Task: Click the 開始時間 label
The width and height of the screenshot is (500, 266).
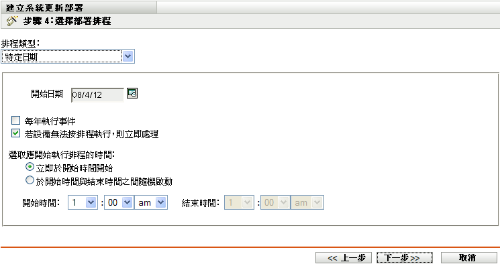Action: [x=41, y=202]
